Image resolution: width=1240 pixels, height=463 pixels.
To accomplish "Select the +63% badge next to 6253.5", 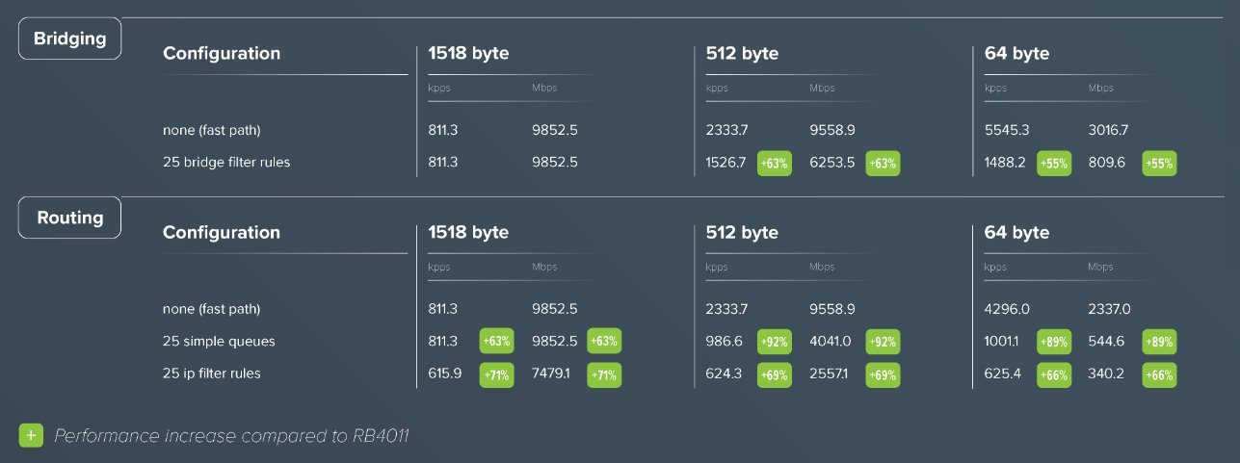I will [x=884, y=164].
